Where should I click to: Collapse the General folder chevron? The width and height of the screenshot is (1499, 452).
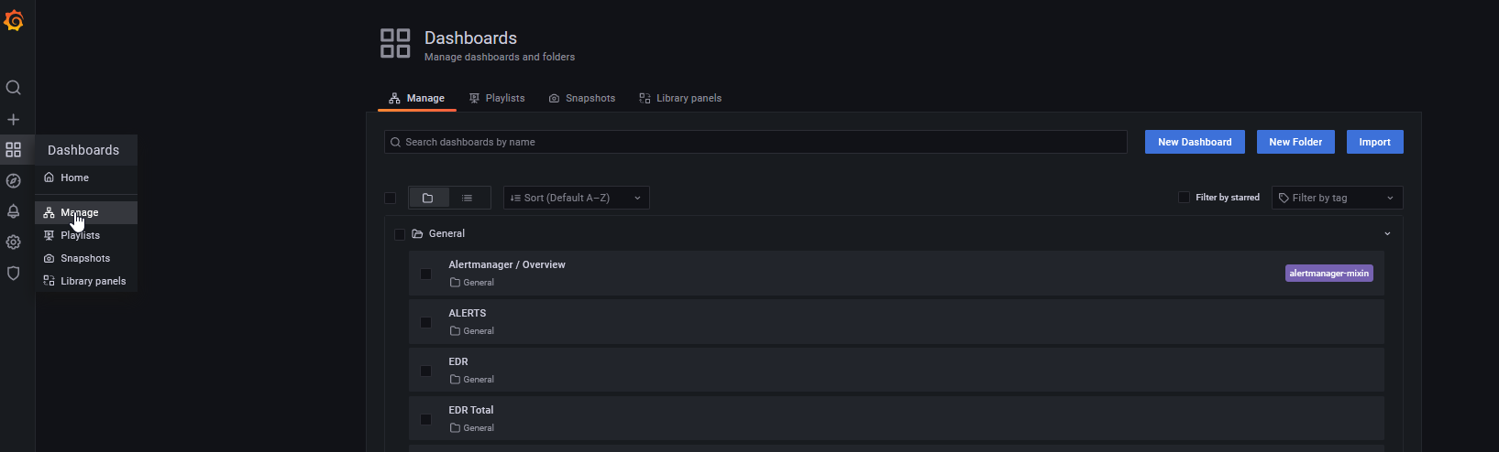point(1387,234)
